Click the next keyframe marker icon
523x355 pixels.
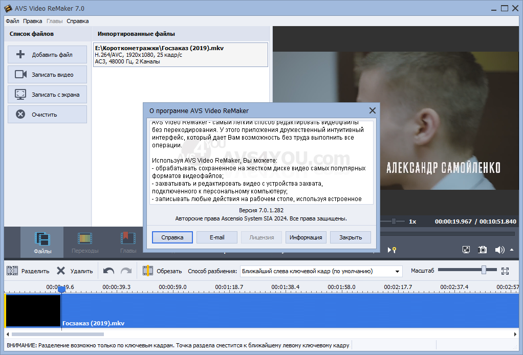click(391, 250)
